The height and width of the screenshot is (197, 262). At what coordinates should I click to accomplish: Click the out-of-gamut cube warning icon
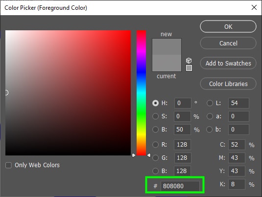tap(189, 61)
